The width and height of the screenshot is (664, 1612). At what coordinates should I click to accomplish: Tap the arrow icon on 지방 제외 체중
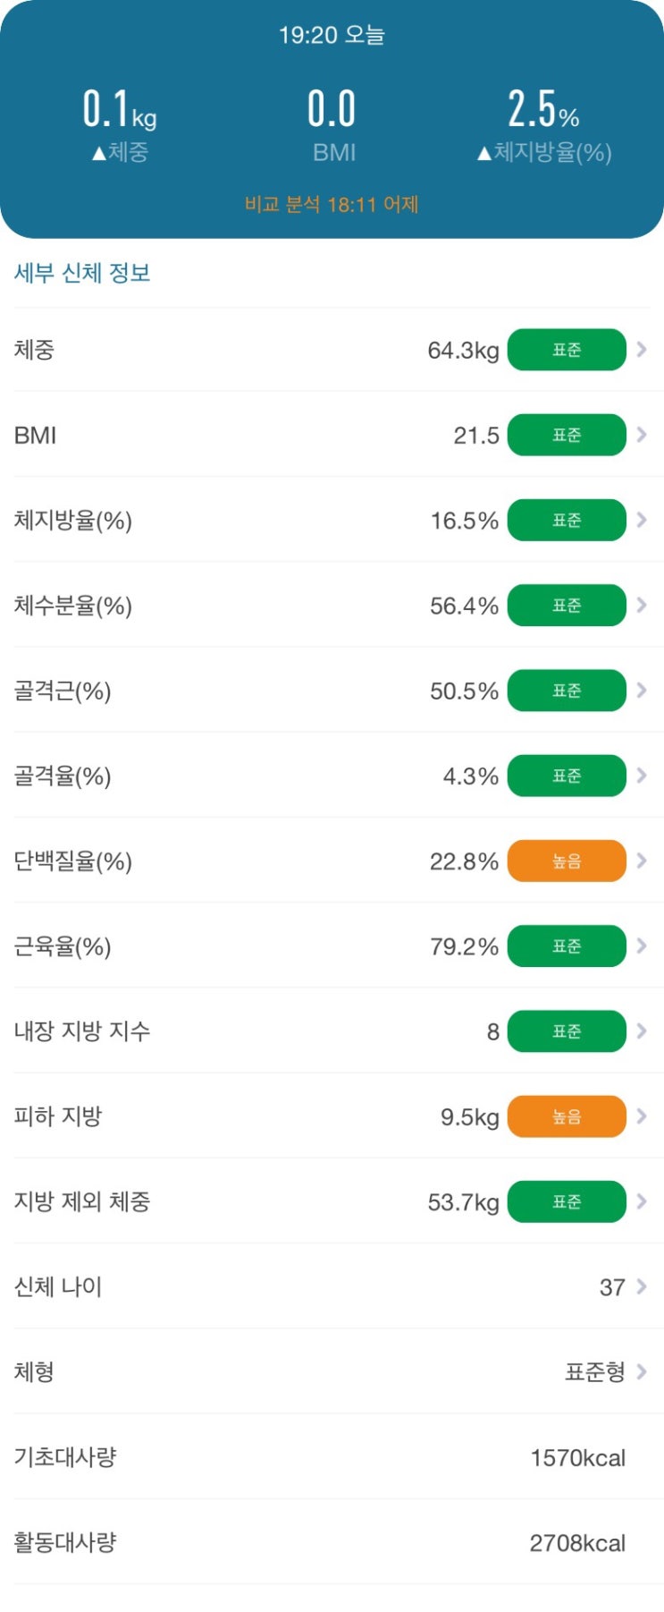point(642,1201)
